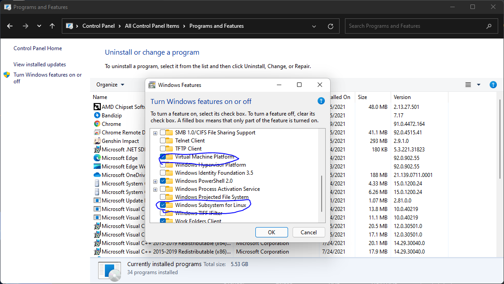Image resolution: width=504 pixels, height=284 pixels.
Task: Select the Genshin Impact icon
Action: 97,141
